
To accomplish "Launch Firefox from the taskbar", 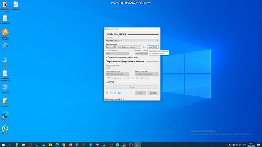I will click(x=70, y=145).
